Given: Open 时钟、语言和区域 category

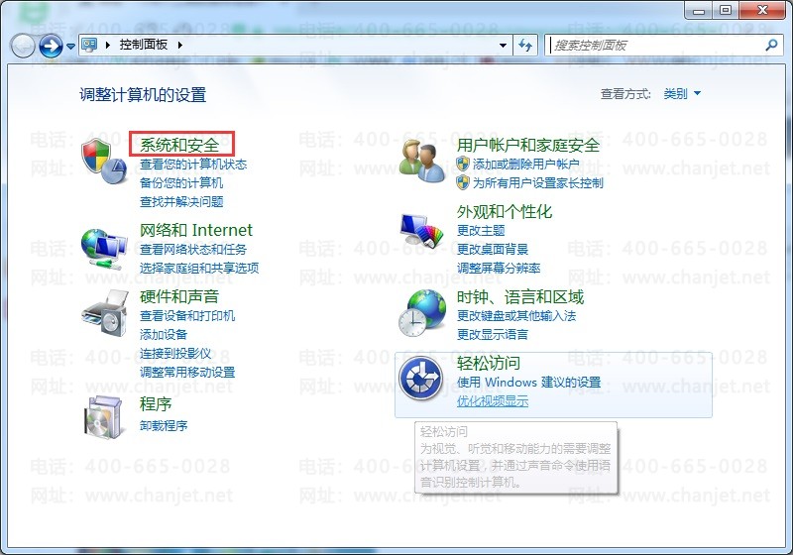Looking at the screenshot, I should 519,296.
